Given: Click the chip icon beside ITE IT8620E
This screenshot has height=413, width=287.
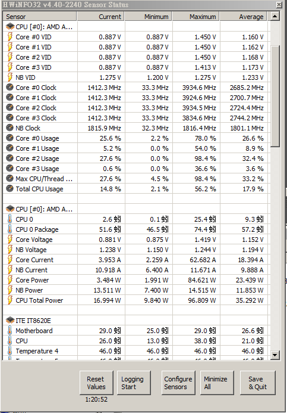Looking at the screenshot, I should (10, 320).
